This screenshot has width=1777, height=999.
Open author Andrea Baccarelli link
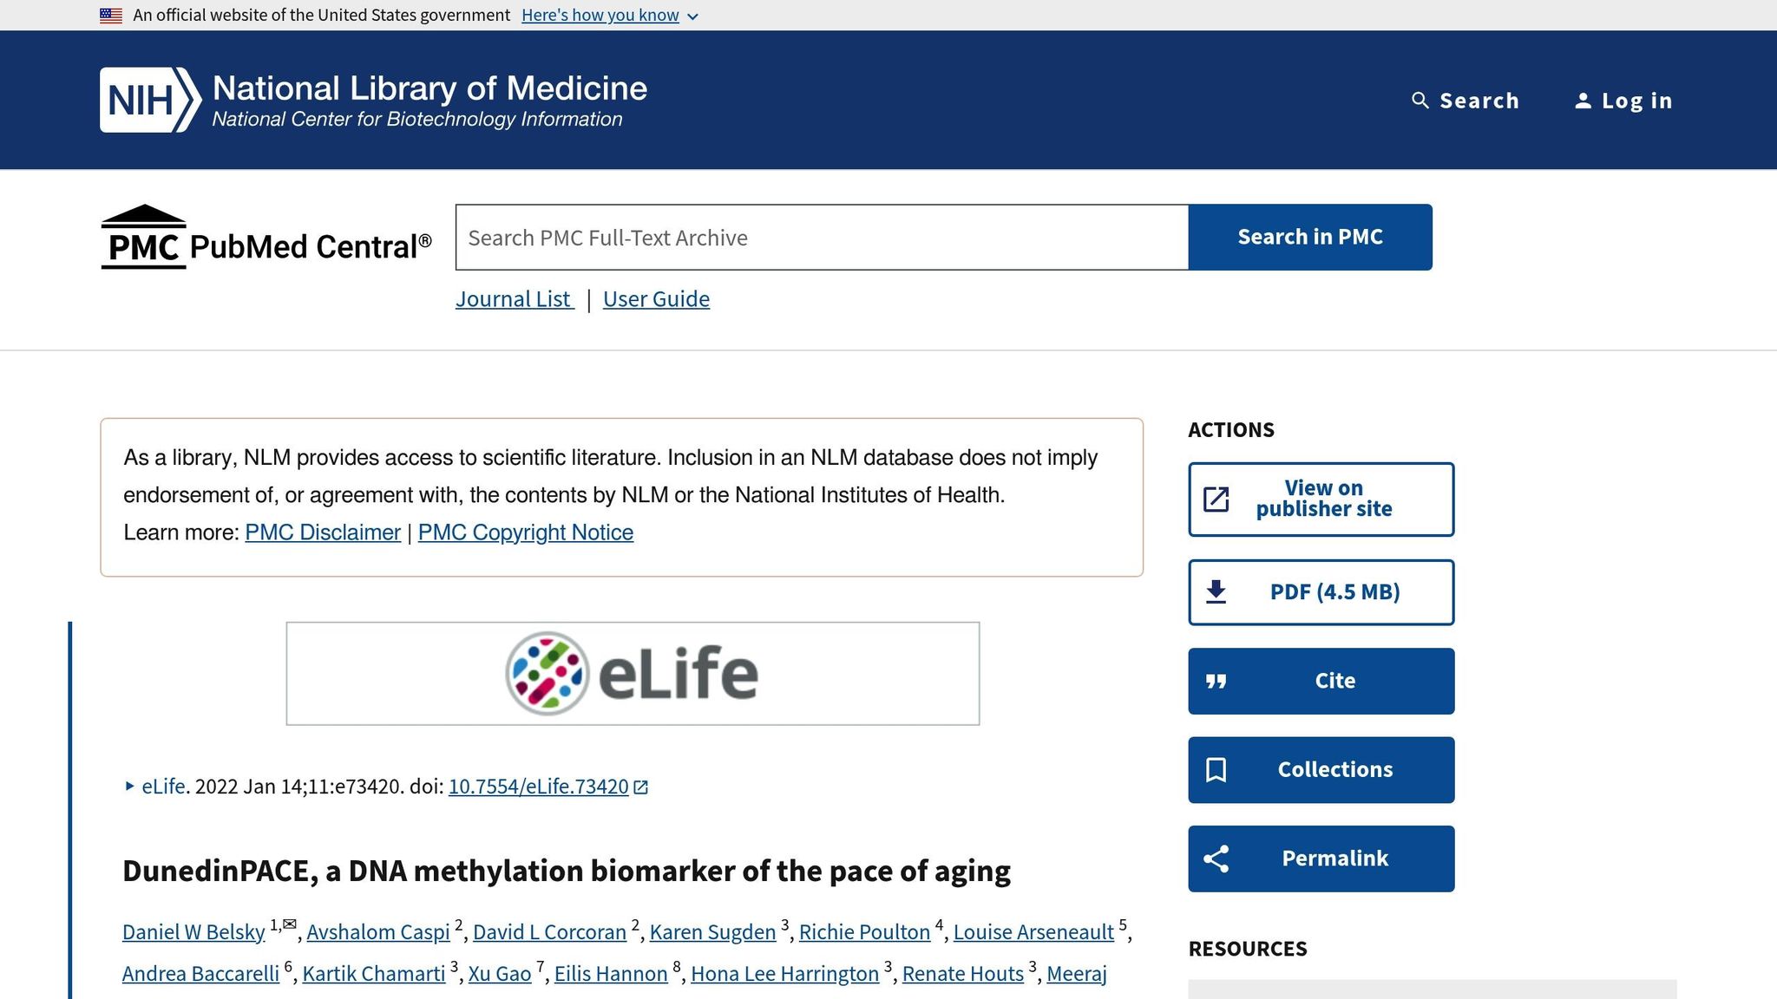tap(200, 974)
